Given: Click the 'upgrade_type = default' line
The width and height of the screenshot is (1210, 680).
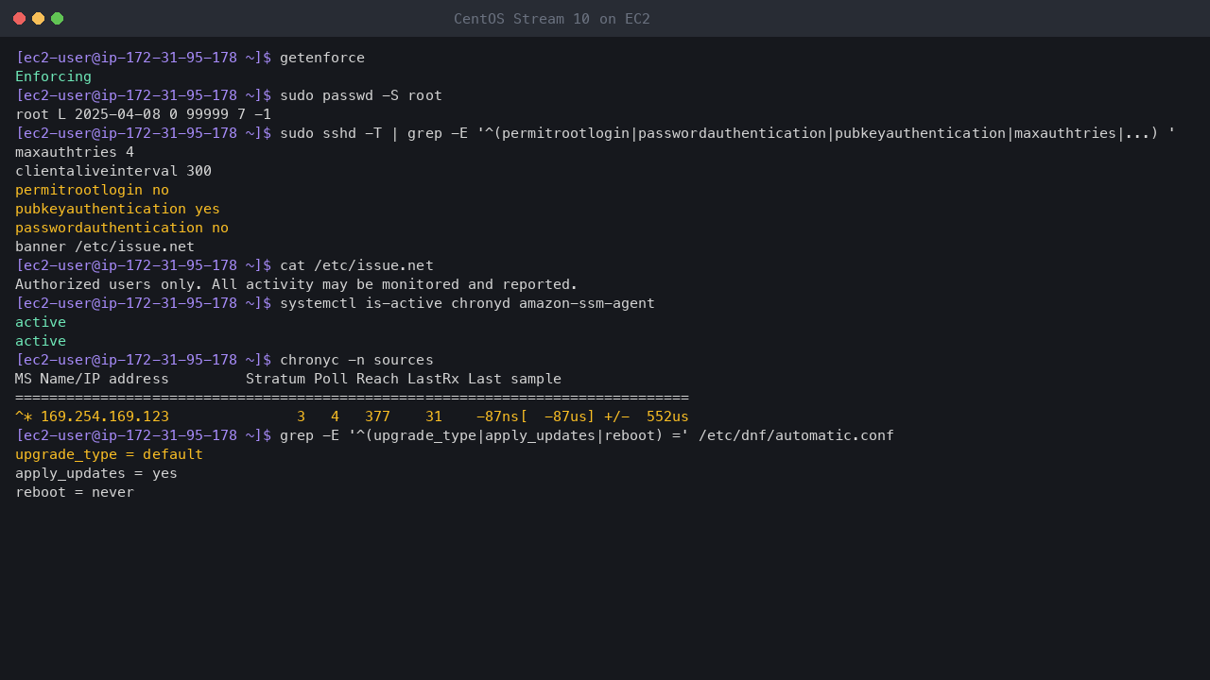Looking at the screenshot, I should (110, 454).
